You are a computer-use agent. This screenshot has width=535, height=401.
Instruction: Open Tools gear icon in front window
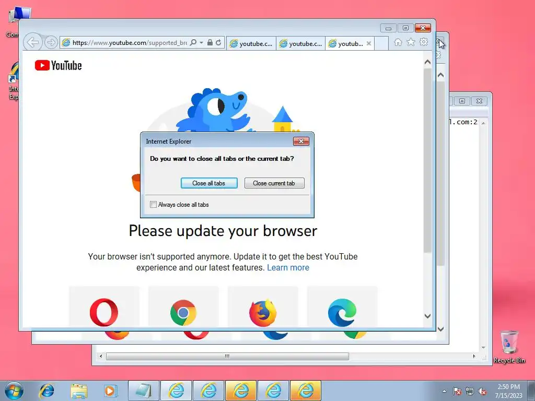(x=424, y=42)
